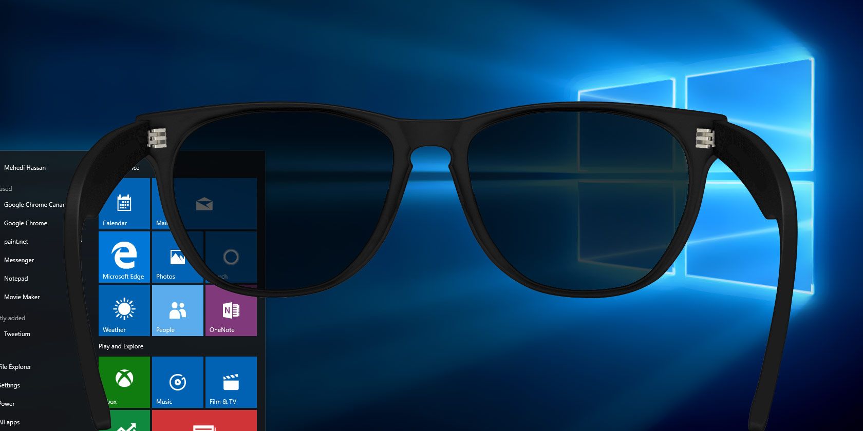
Task: Open the Cortana Search circle tile
Action: click(231, 257)
